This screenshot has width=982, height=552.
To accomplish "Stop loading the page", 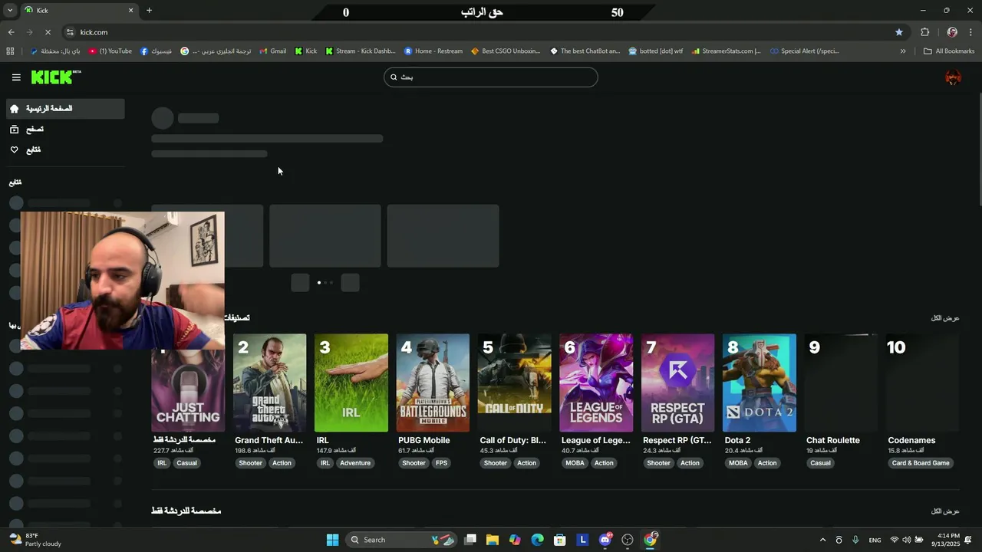I will coord(48,32).
